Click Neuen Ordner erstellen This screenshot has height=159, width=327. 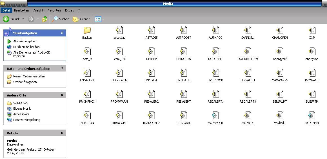[x=29, y=76]
